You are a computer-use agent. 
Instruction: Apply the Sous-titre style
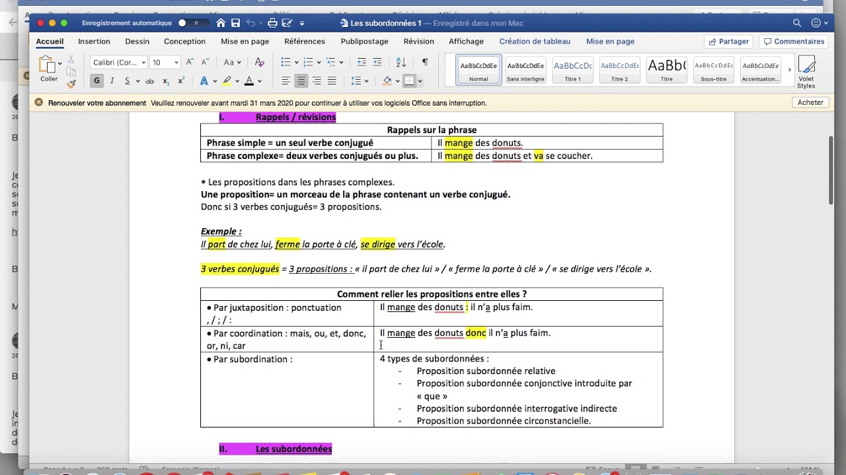point(713,70)
